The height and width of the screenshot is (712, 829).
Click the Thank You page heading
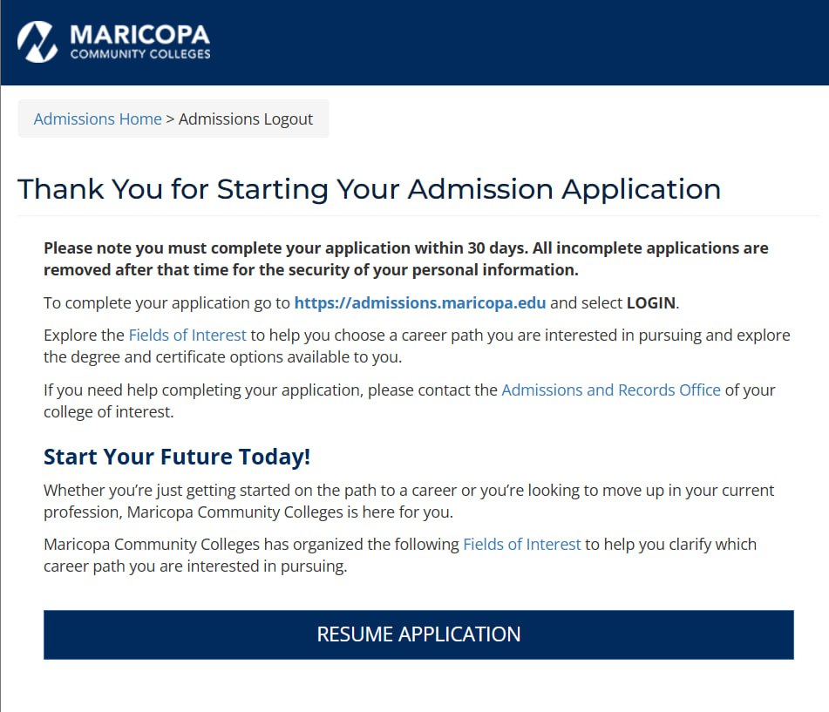[x=369, y=188]
